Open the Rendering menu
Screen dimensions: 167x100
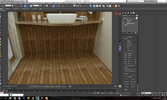pyautogui.click(x=50, y=3)
